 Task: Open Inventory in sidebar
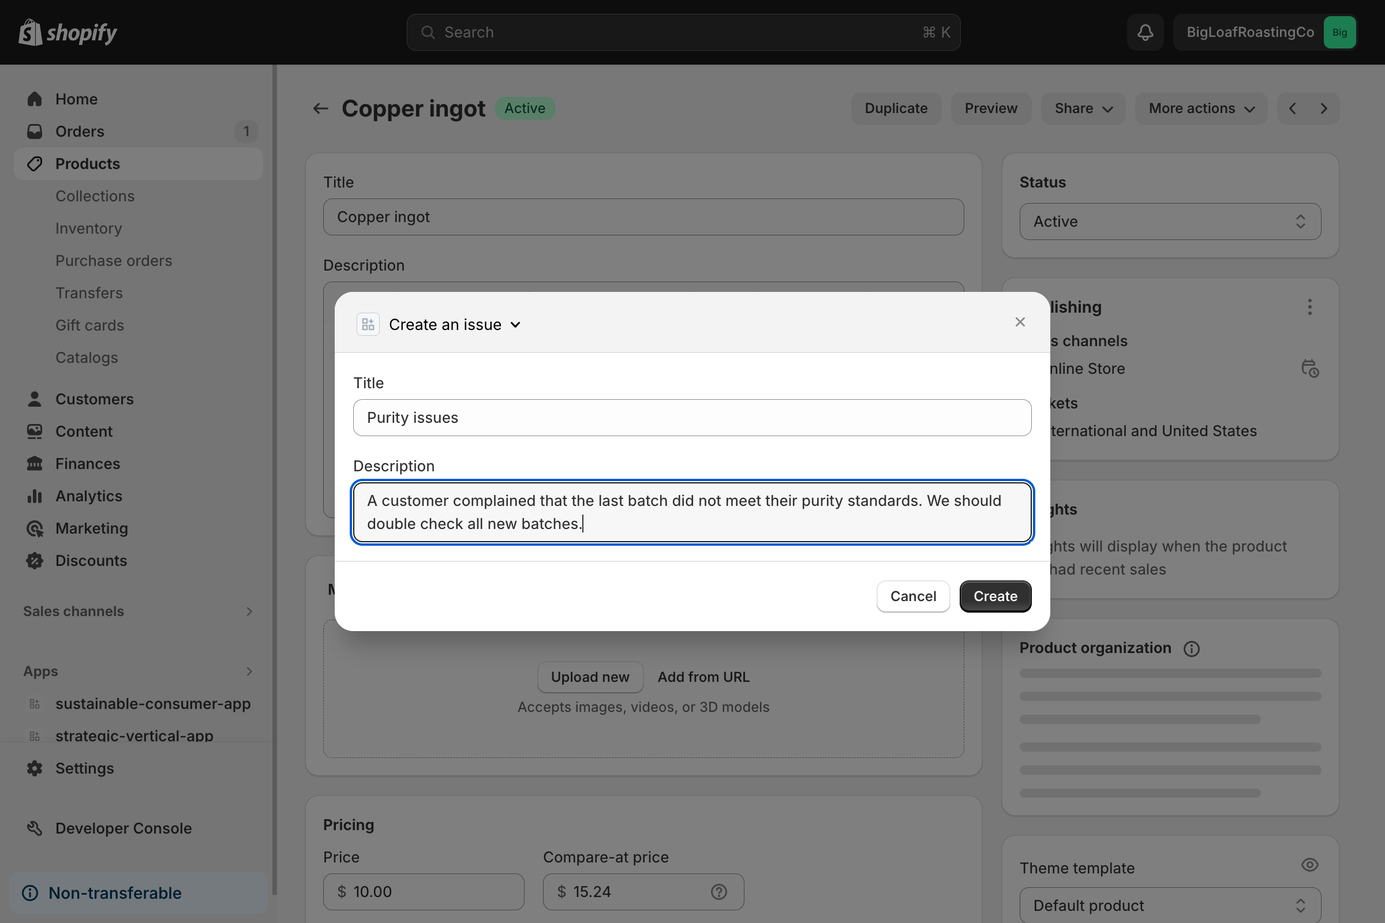click(88, 228)
